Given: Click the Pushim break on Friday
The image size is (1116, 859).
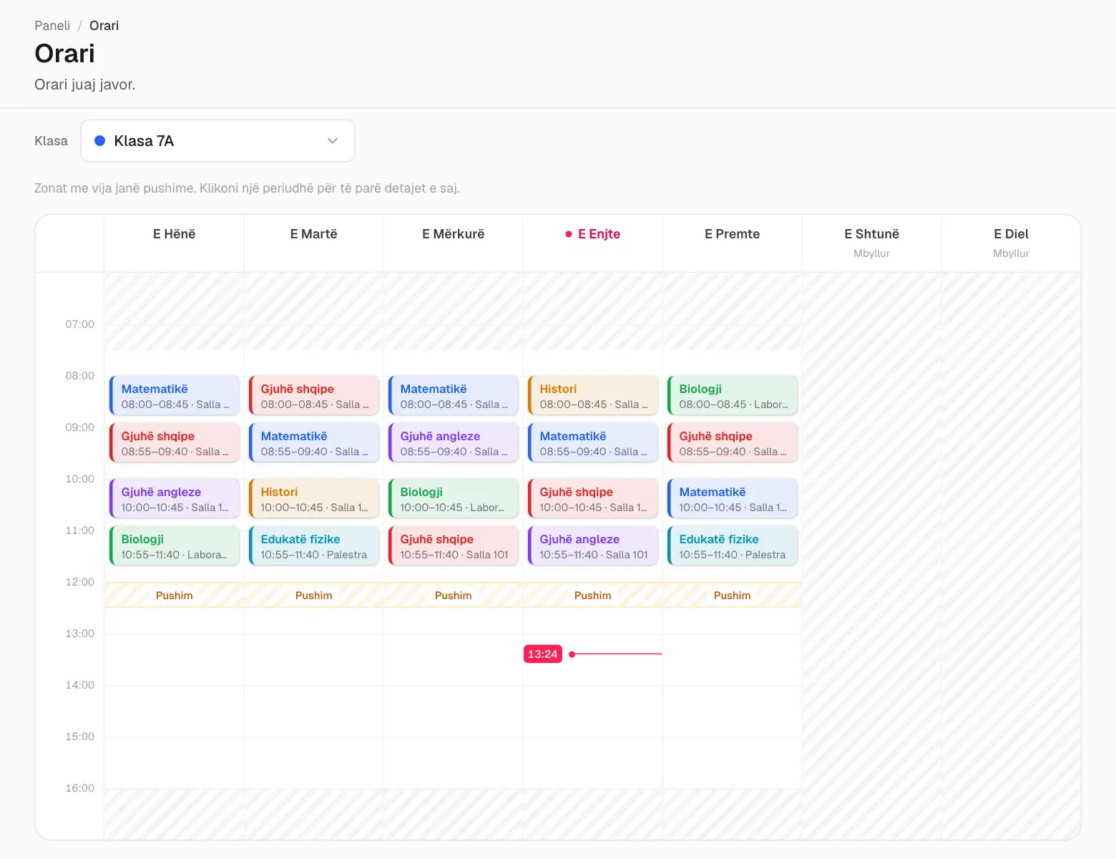Looking at the screenshot, I should pos(732,596).
